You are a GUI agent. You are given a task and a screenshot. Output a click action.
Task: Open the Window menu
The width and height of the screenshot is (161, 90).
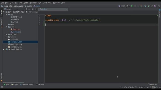pos(56,3)
